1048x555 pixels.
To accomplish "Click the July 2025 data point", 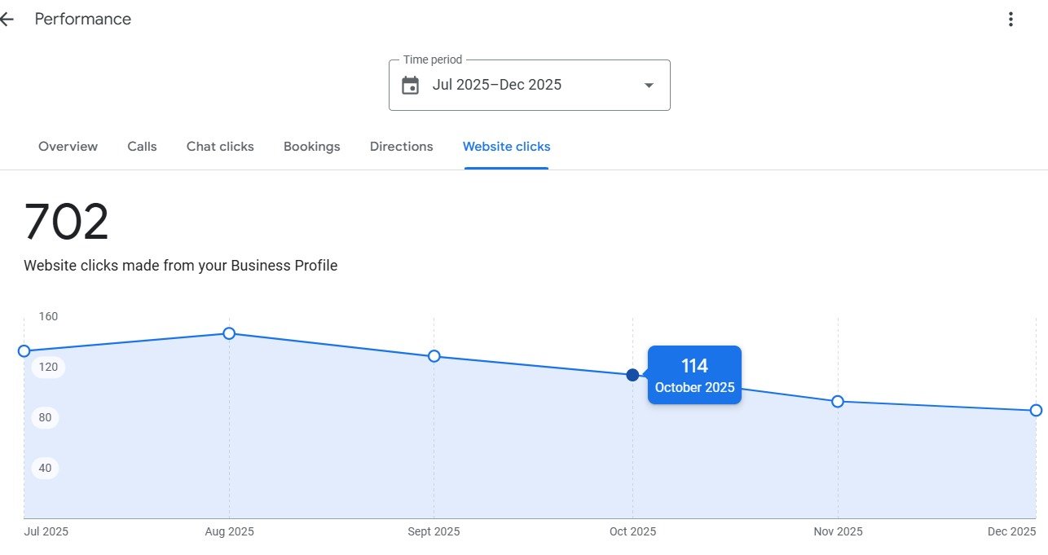I will pos(24,351).
